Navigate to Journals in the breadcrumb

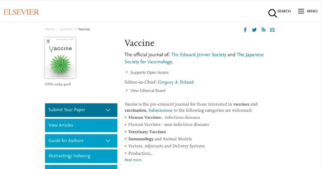(x=66, y=29)
